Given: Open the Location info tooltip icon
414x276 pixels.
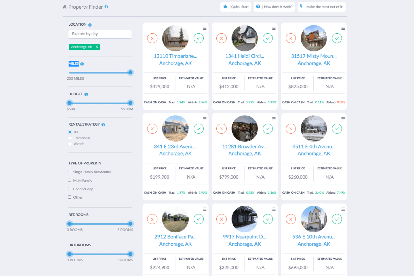Looking at the screenshot, I should pyautogui.click(x=90, y=25).
